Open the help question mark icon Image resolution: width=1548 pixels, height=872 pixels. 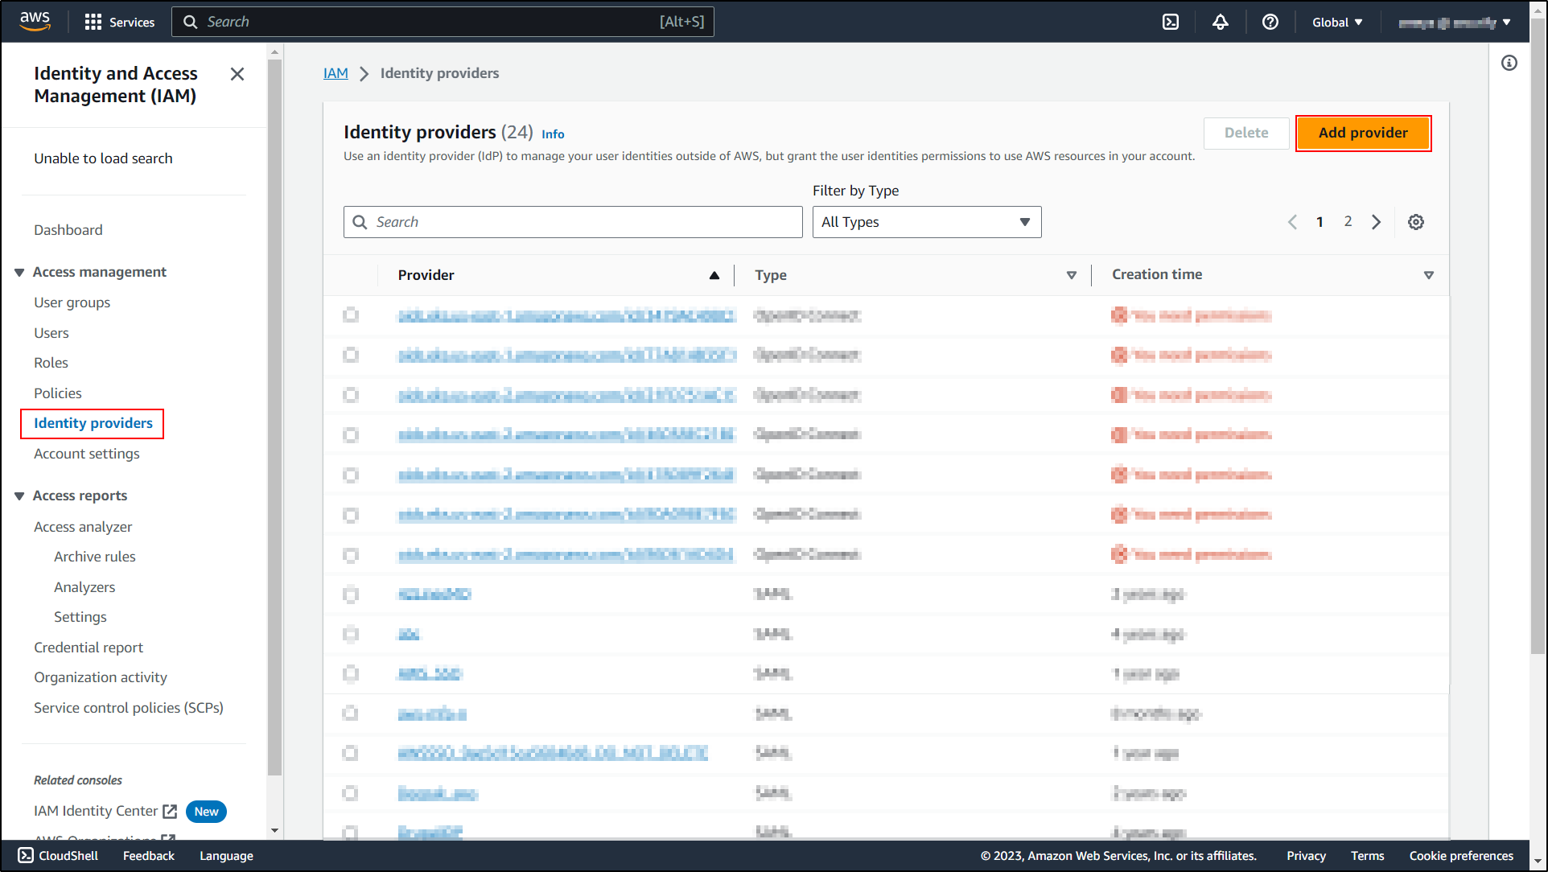1270,22
